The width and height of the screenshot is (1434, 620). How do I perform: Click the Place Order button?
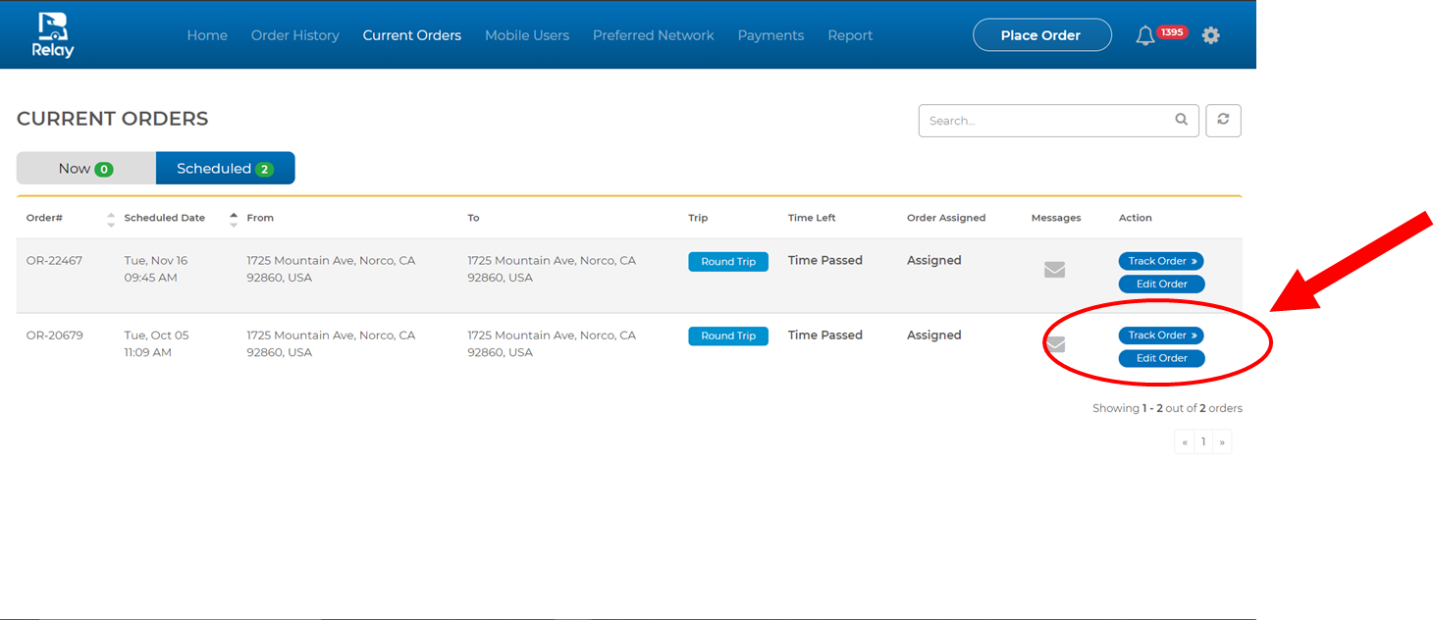pos(1041,35)
